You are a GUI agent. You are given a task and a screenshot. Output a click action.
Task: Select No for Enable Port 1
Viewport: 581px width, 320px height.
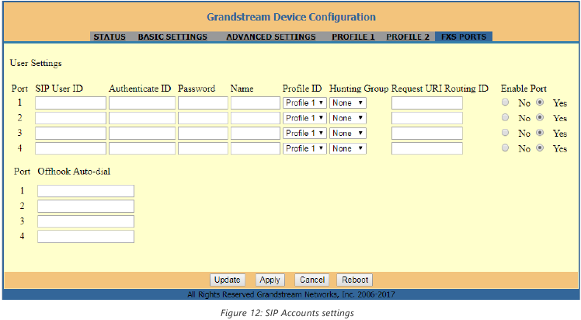(505, 103)
